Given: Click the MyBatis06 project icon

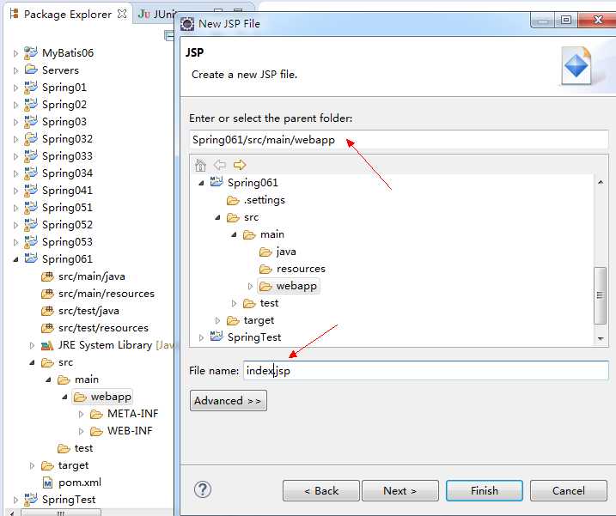Looking at the screenshot, I should click(x=31, y=53).
